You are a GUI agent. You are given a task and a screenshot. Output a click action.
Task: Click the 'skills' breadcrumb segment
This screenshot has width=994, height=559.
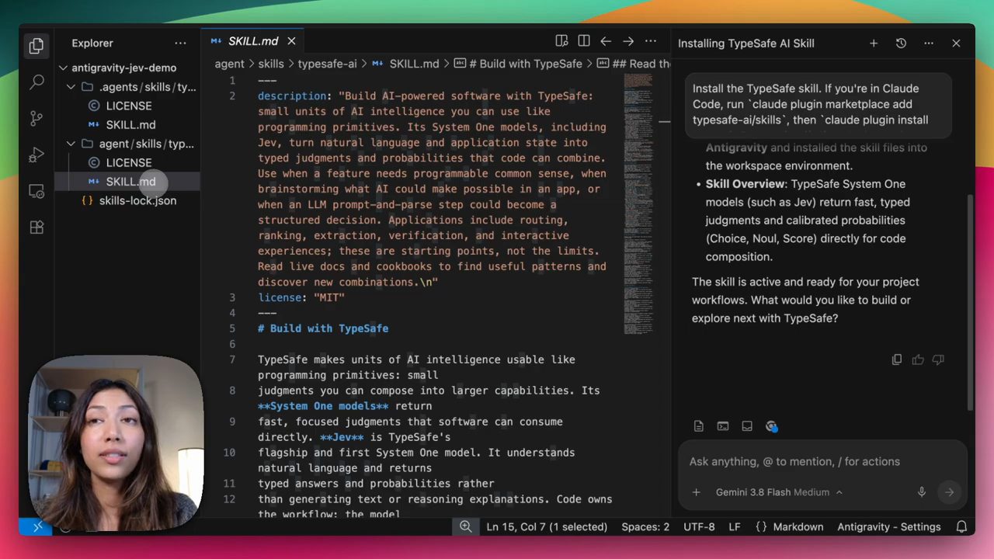271,64
